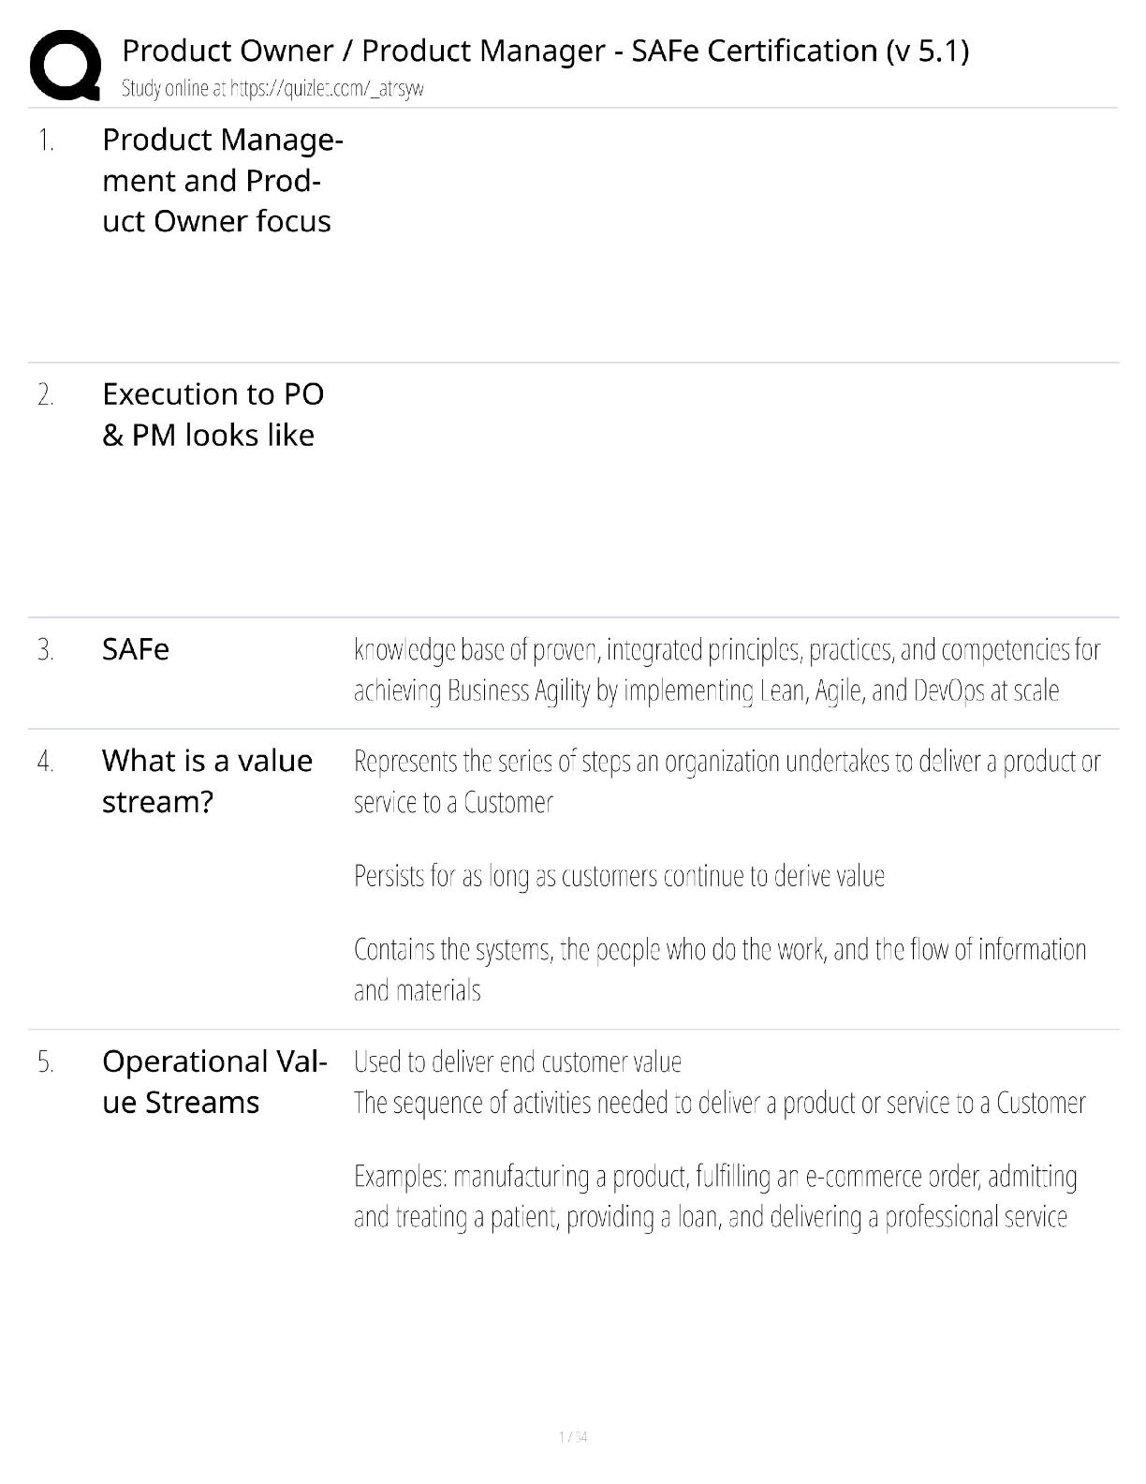Click the SAFe knowledge base definition text

coord(727,670)
